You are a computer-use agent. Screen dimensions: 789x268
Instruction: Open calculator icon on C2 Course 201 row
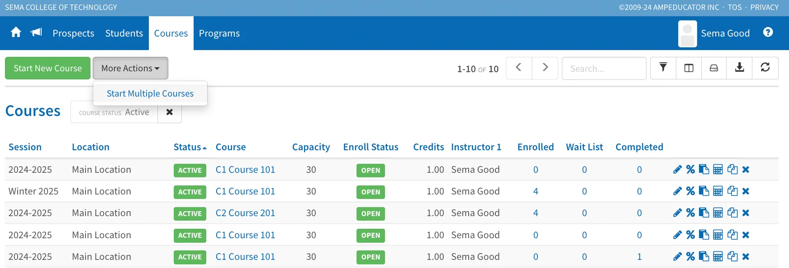pyautogui.click(x=718, y=213)
